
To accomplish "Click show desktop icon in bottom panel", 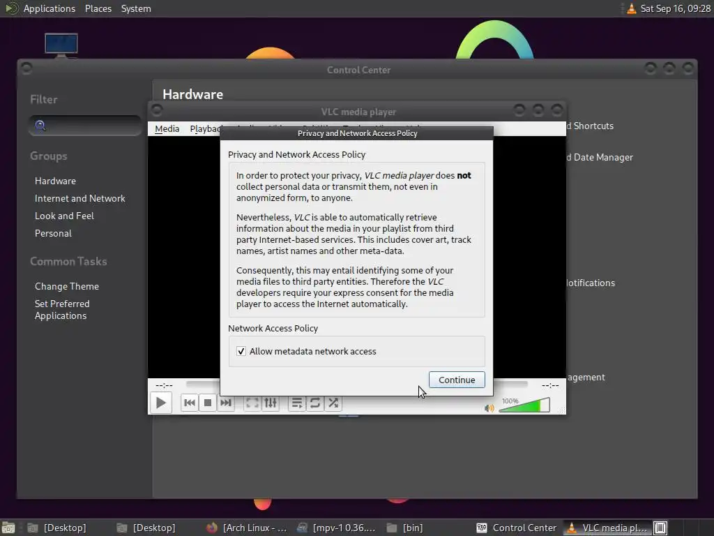I will tap(8, 528).
